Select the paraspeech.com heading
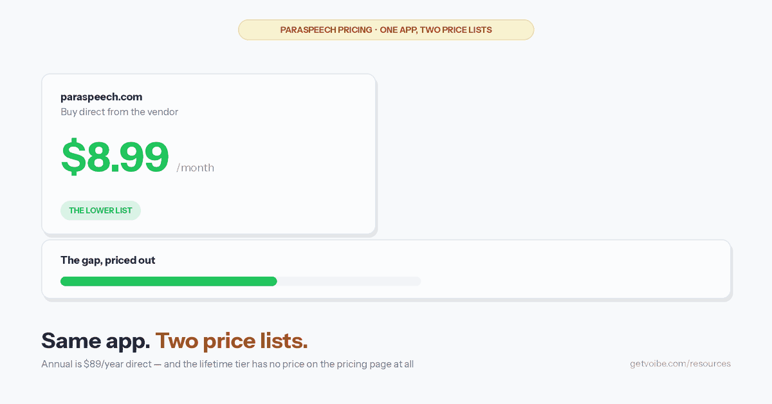772x404 pixels. point(101,97)
